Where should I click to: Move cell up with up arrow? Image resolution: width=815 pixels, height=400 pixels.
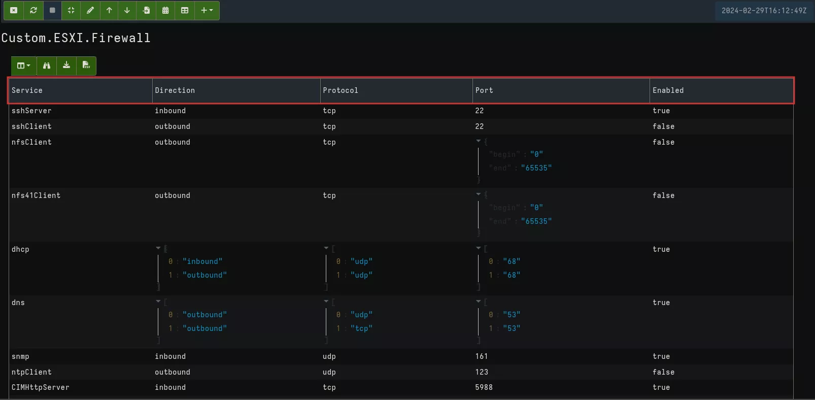pyautogui.click(x=109, y=10)
